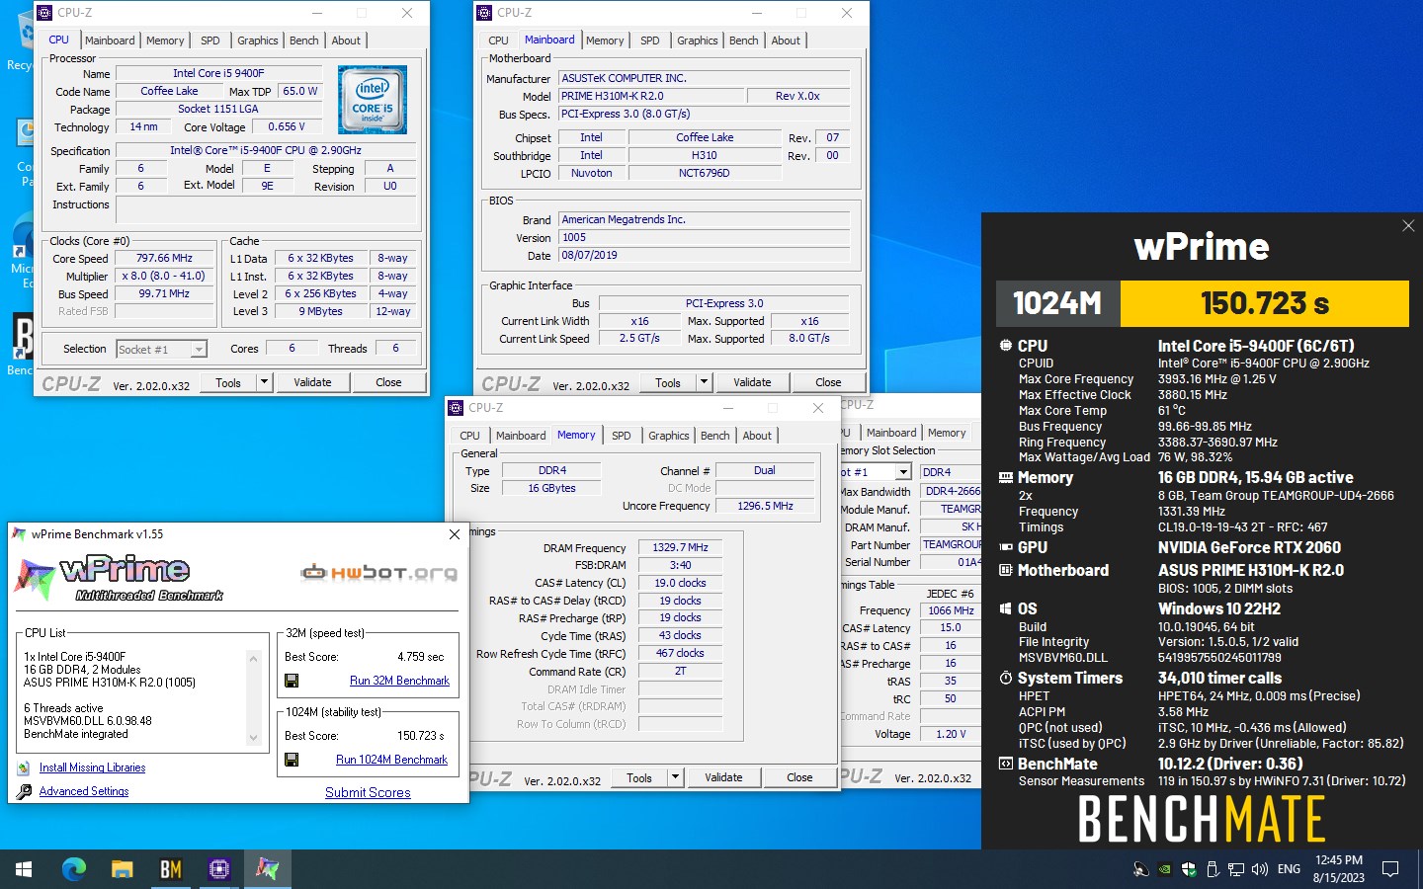This screenshot has width=1423, height=889.
Task: Click Validate in Memory window
Action: 723,777
